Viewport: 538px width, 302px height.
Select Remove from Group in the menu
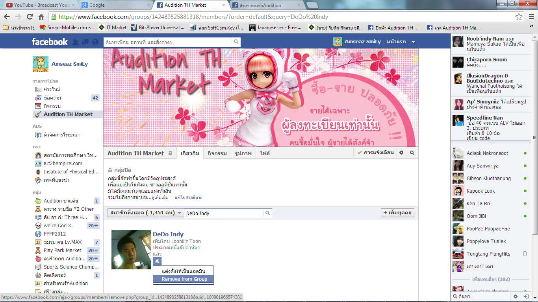point(184,279)
